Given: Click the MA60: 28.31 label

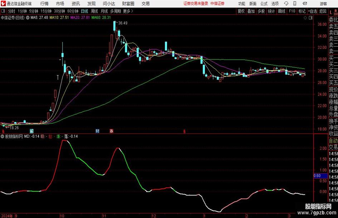Looking at the screenshot, I should coord(101,18).
